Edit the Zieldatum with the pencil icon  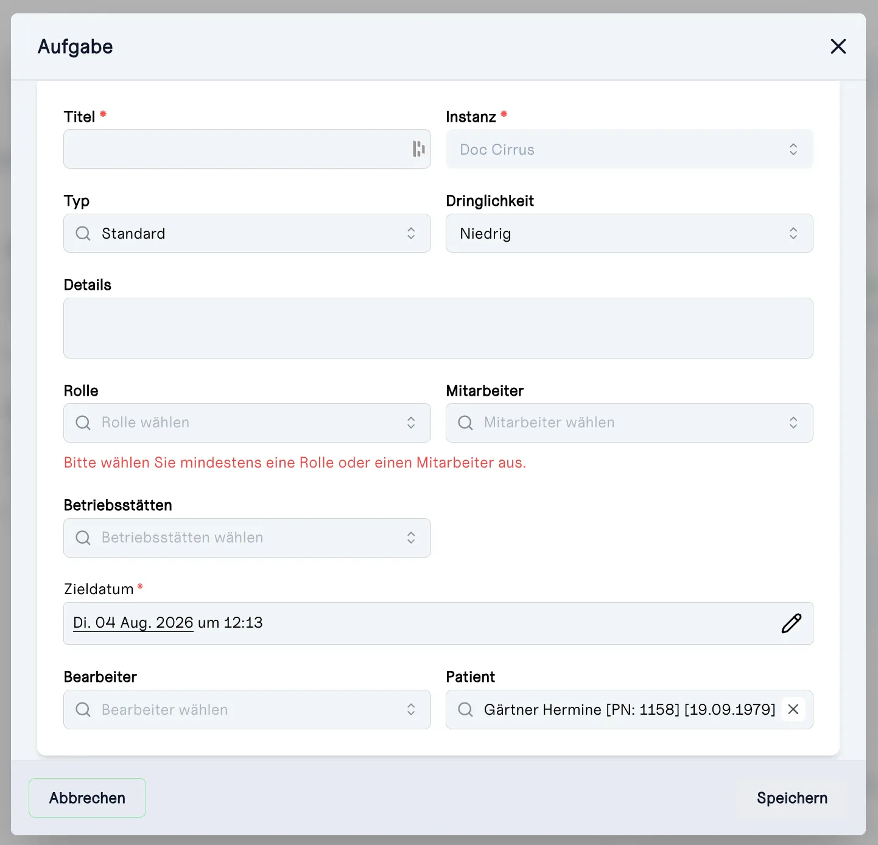792,623
